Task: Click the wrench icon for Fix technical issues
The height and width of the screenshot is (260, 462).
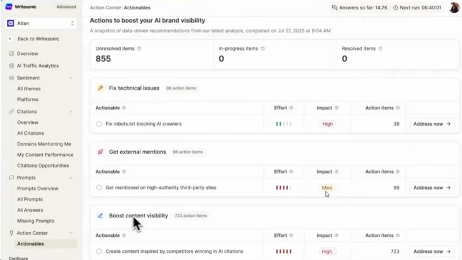Action: (100, 88)
